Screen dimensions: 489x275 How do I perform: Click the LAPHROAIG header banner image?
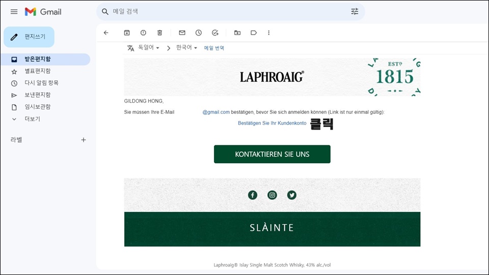coord(272,77)
